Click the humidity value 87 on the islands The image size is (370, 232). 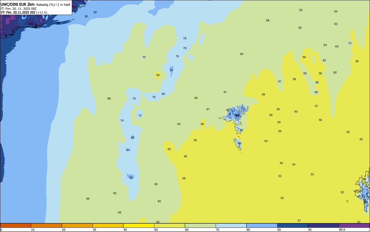pos(242,130)
